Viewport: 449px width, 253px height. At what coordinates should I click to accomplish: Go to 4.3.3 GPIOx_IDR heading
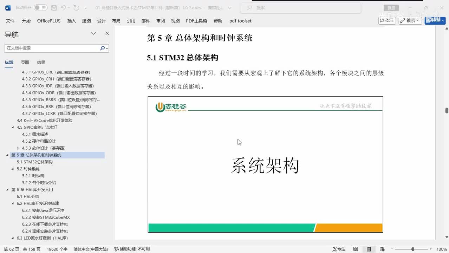point(58,86)
